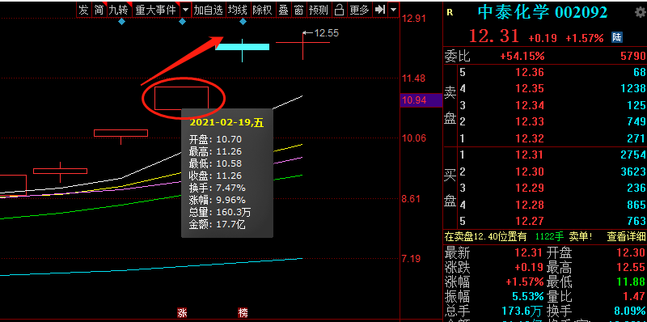The width and height of the screenshot is (647, 322).
Task: Click the cyan candlestick near the arrow
Action: 242,47
